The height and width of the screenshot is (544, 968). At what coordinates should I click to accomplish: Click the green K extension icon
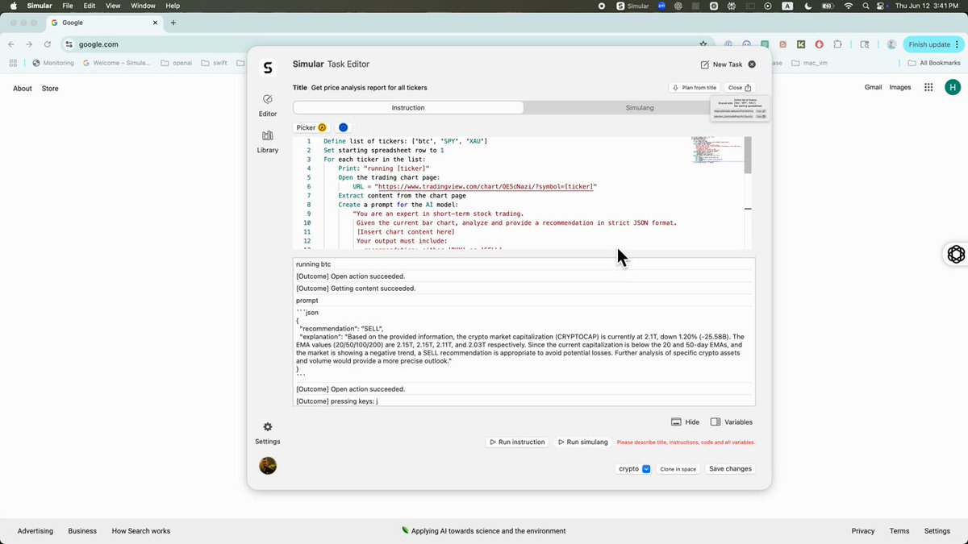(801, 44)
